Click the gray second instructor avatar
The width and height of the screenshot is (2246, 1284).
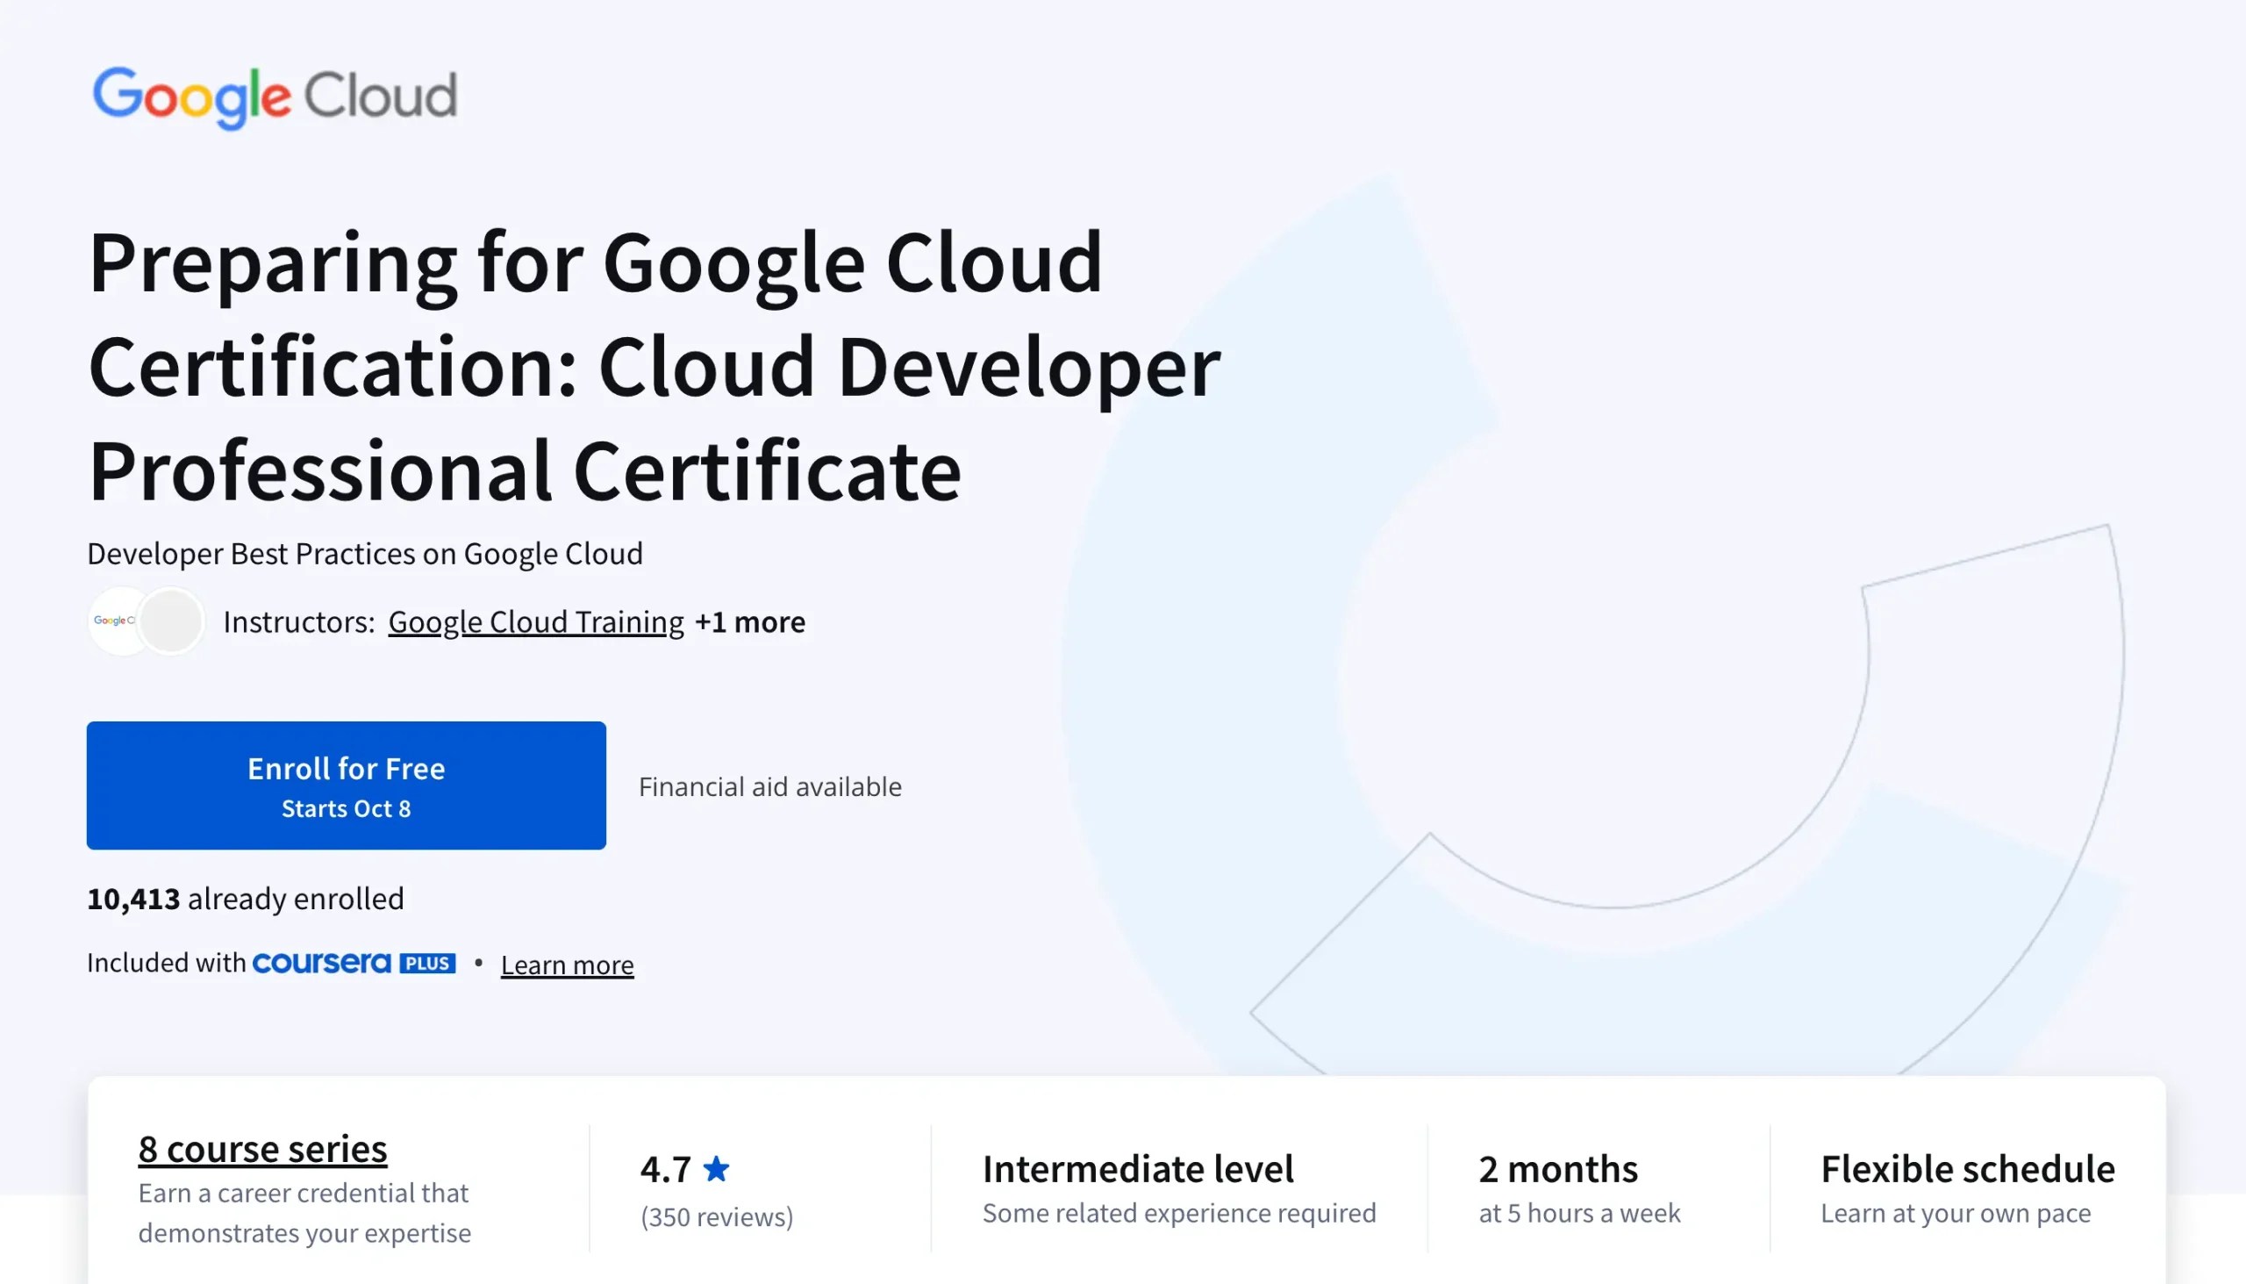tap(173, 620)
